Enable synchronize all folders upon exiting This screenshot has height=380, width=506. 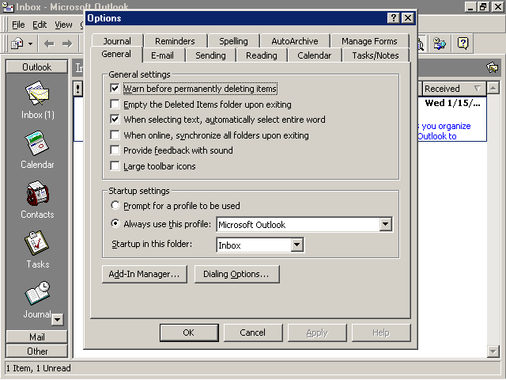[115, 135]
